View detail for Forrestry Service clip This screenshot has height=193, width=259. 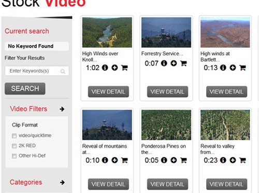tap(167, 92)
